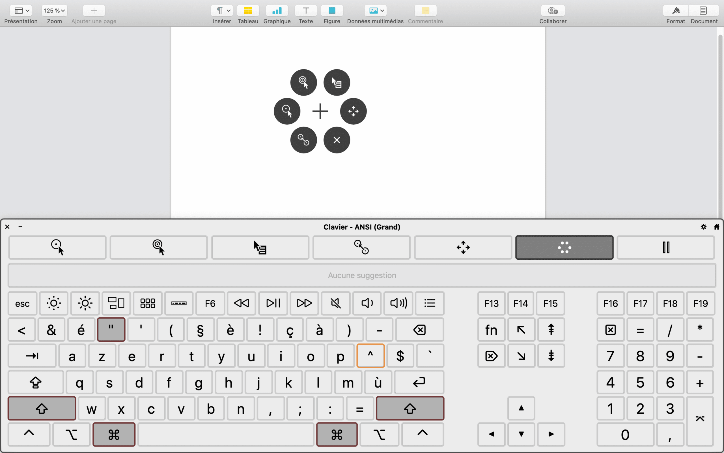Click the scroll menu icon in the radial menu
Viewport: 724px width, 453px height.
coord(353,111)
